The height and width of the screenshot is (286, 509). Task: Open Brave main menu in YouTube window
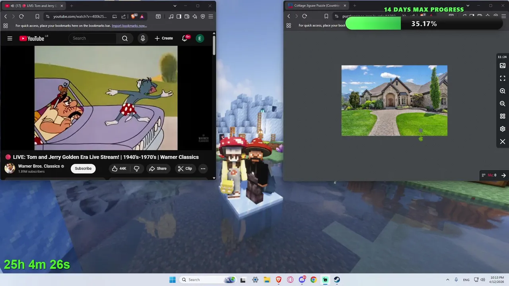click(211, 16)
